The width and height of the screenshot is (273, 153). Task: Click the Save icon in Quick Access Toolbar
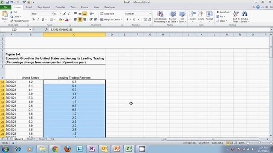click(7, 2)
